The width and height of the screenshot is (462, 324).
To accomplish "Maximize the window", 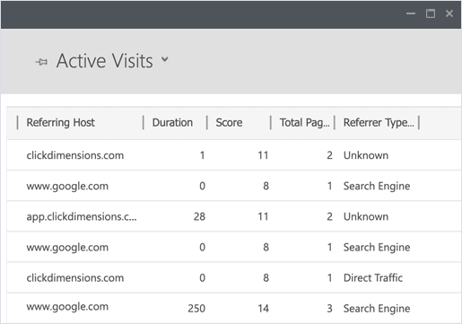I will 431,13.
